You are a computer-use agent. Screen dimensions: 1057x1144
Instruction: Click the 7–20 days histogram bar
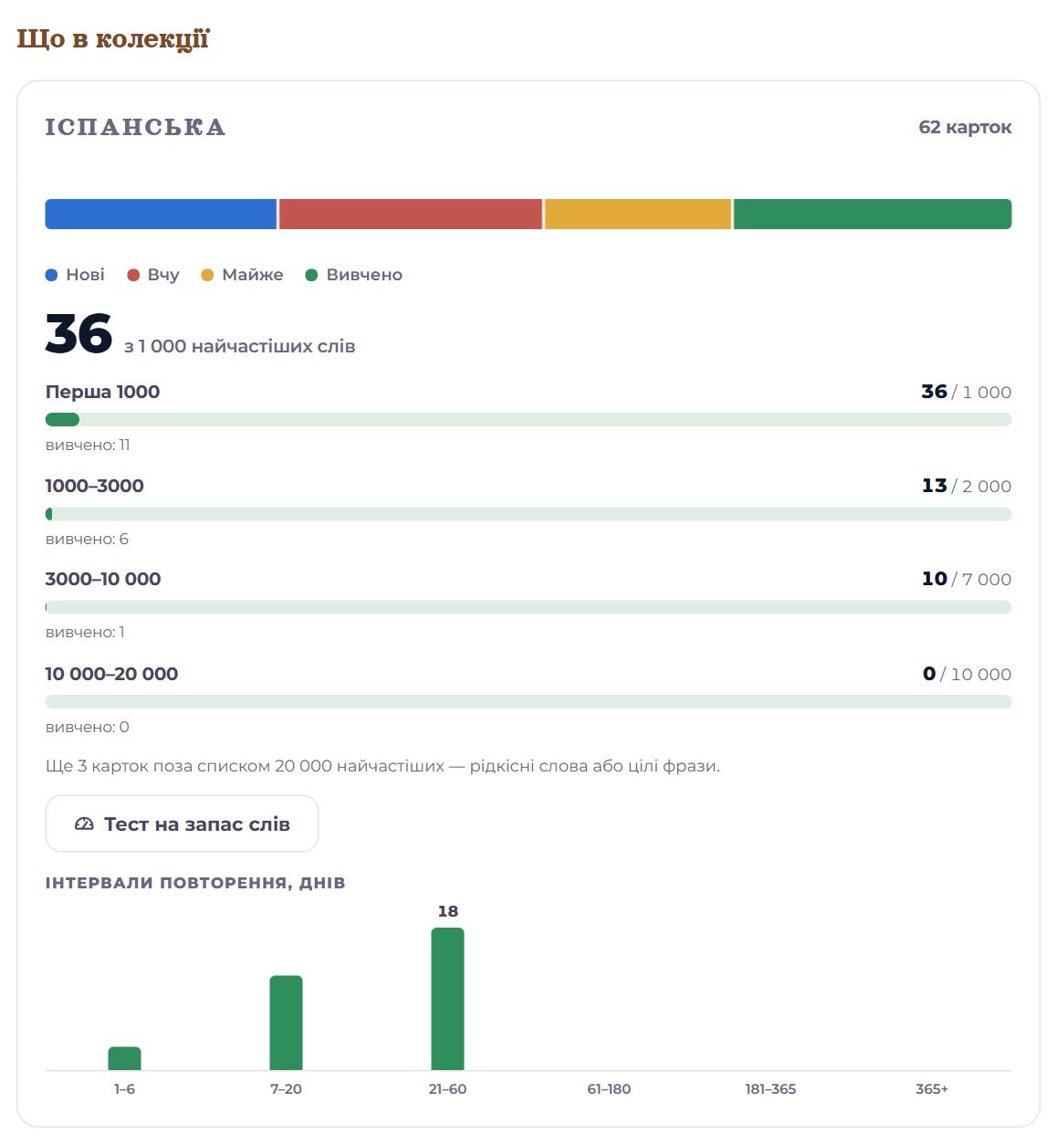[286, 1023]
